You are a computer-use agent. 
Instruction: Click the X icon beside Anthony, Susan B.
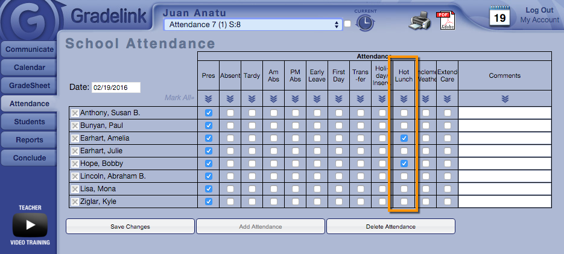(x=75, y=113)
